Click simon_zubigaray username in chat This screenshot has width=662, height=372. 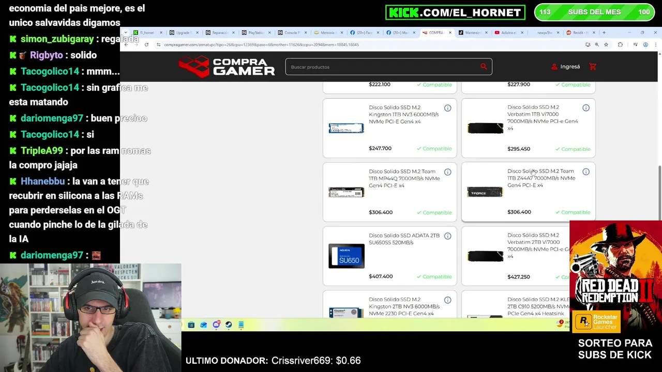(x=57, y=39)
